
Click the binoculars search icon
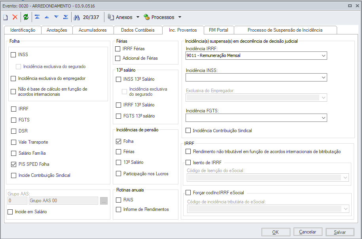click(77, 17)
